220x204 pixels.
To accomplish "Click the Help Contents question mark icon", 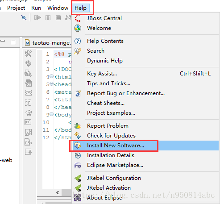I will [x=78, y=41].
